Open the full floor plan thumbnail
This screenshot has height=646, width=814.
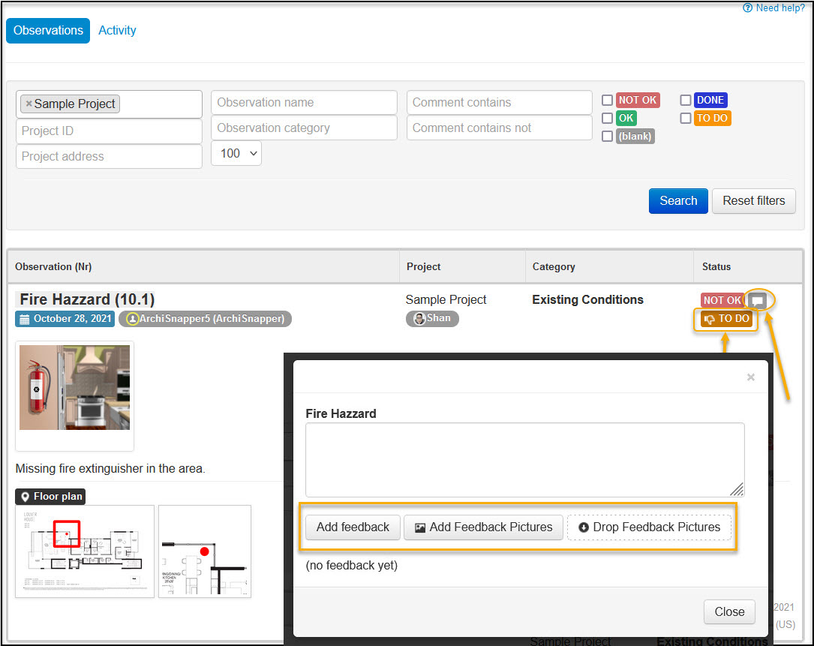pyautogui.click(x=85, y=551)
